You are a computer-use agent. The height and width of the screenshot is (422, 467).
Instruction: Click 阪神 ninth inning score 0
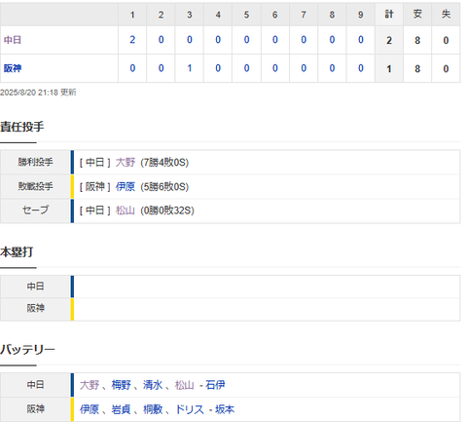point(361,68)
